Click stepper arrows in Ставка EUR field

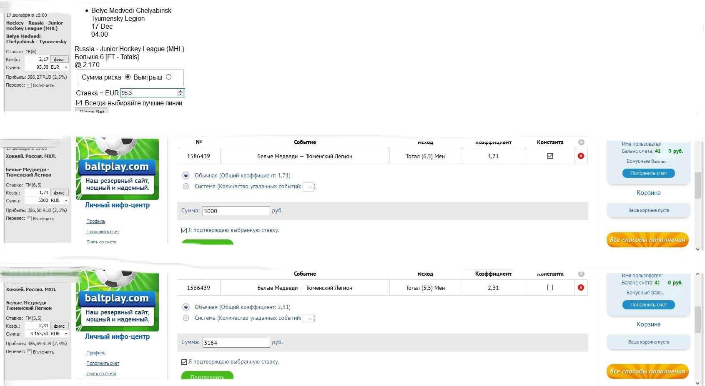[181, 93]
